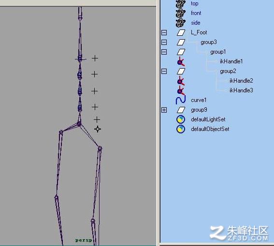Click the curve1 NURBS curve icon
This screenshot has width=274, height=246.
181,100
